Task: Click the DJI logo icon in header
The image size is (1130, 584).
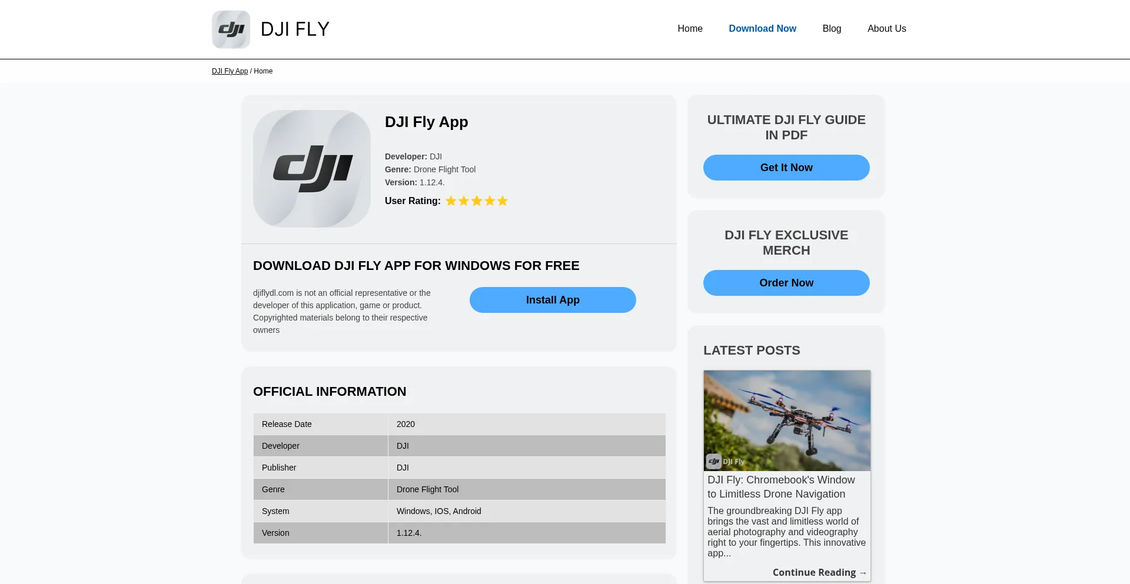Action: [231, 29]
